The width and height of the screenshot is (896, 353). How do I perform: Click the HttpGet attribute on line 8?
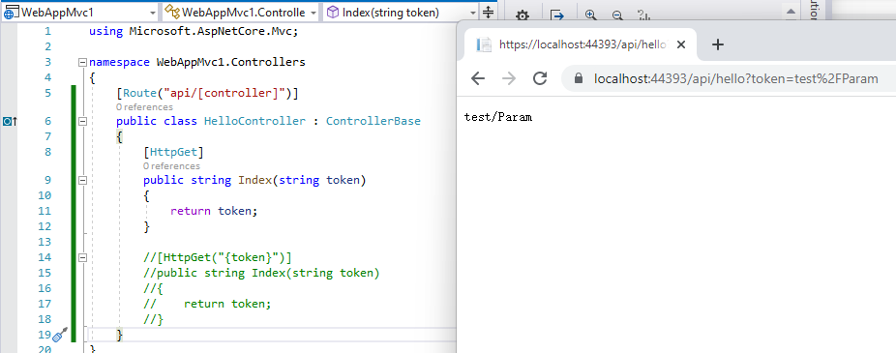(x=174, y=152)
